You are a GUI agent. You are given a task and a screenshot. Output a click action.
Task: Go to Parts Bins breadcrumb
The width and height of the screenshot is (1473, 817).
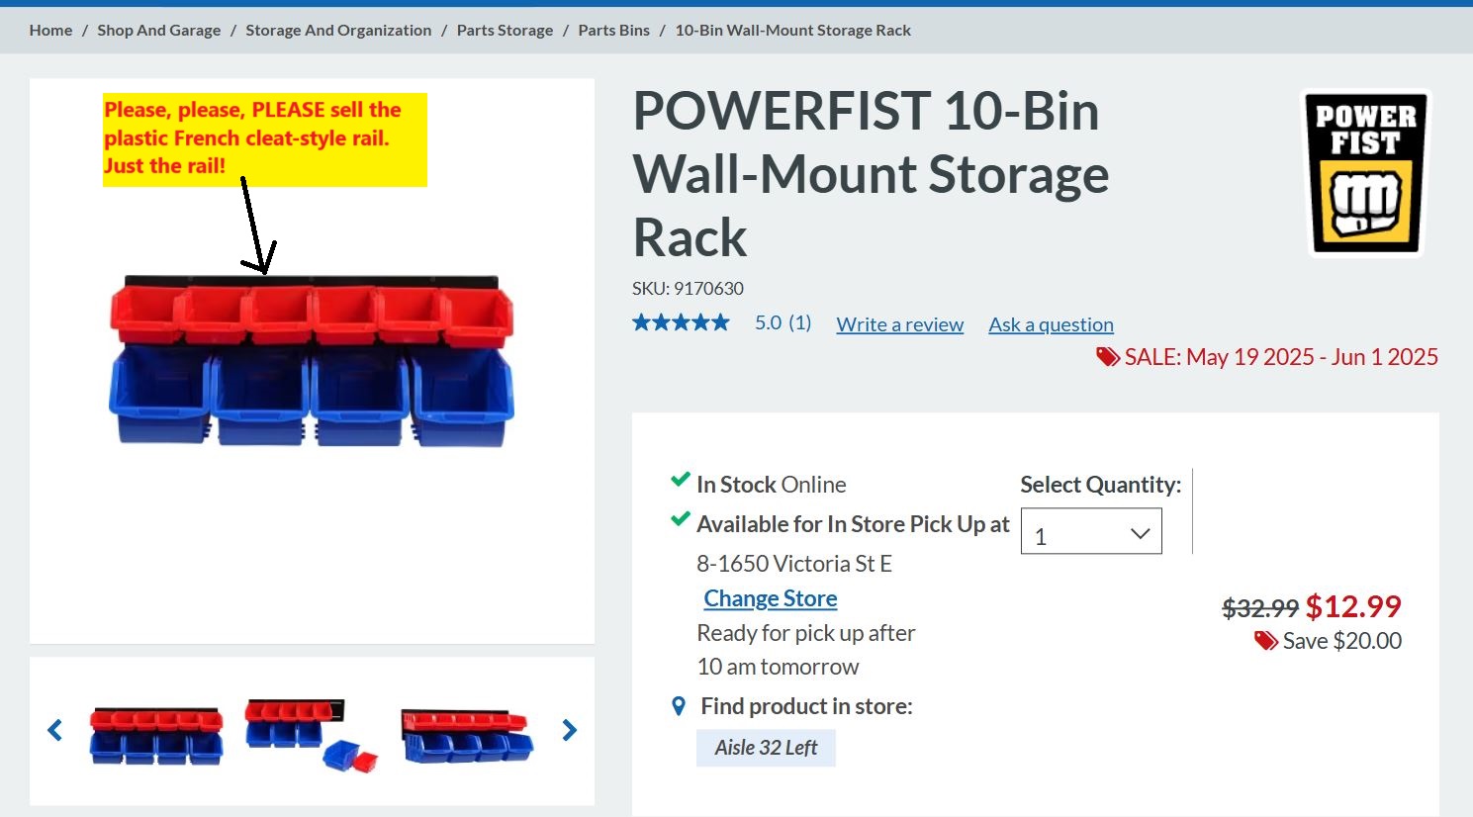(x=613, y=31)
